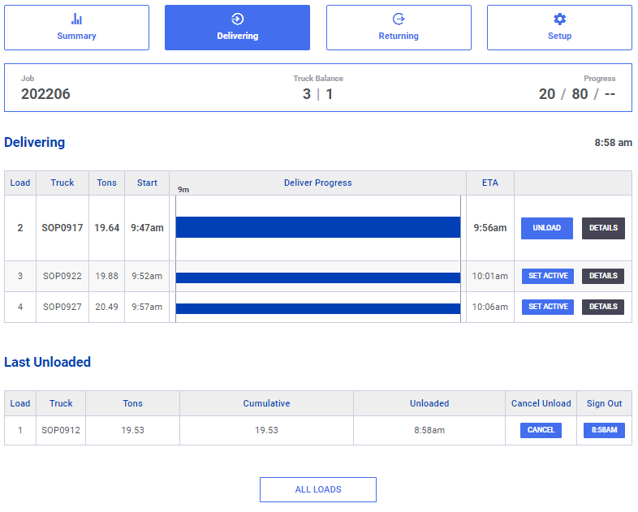The height and width of the screenshot is (512, 638).
Task: Click the deliver progress bar for SOP0927
Action: click(317, 308)
